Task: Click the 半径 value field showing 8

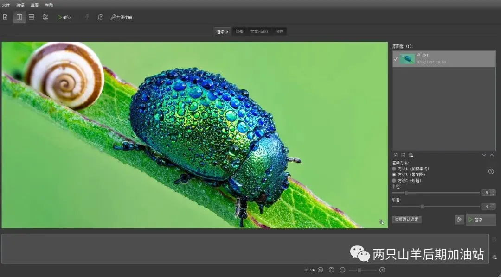Action: [x=486, y=193]
